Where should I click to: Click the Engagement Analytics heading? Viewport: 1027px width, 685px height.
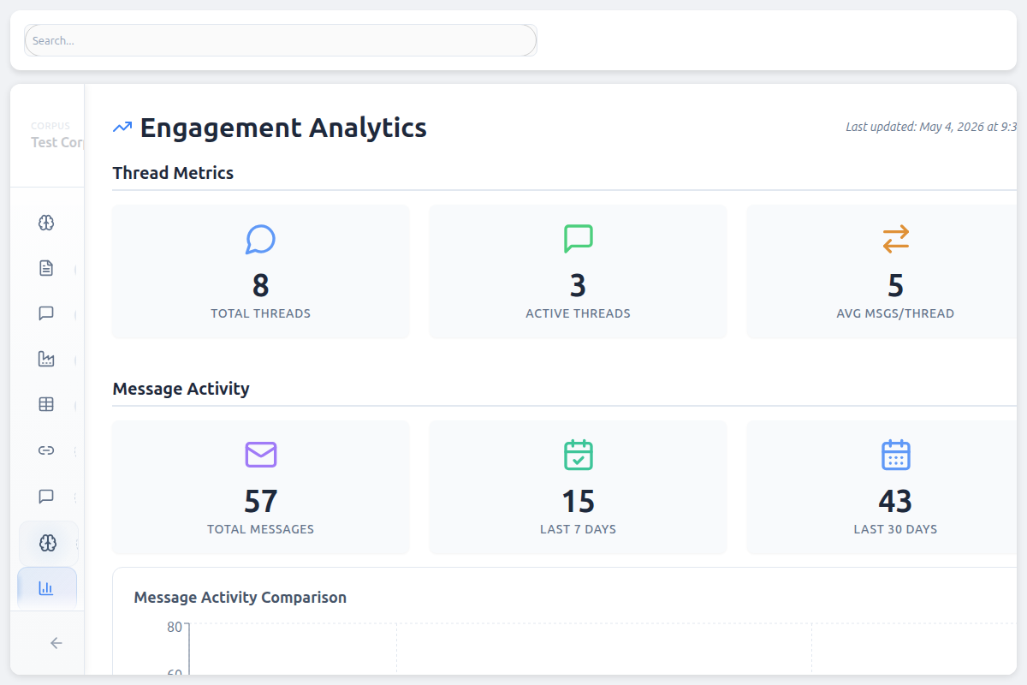click(283, 128)
